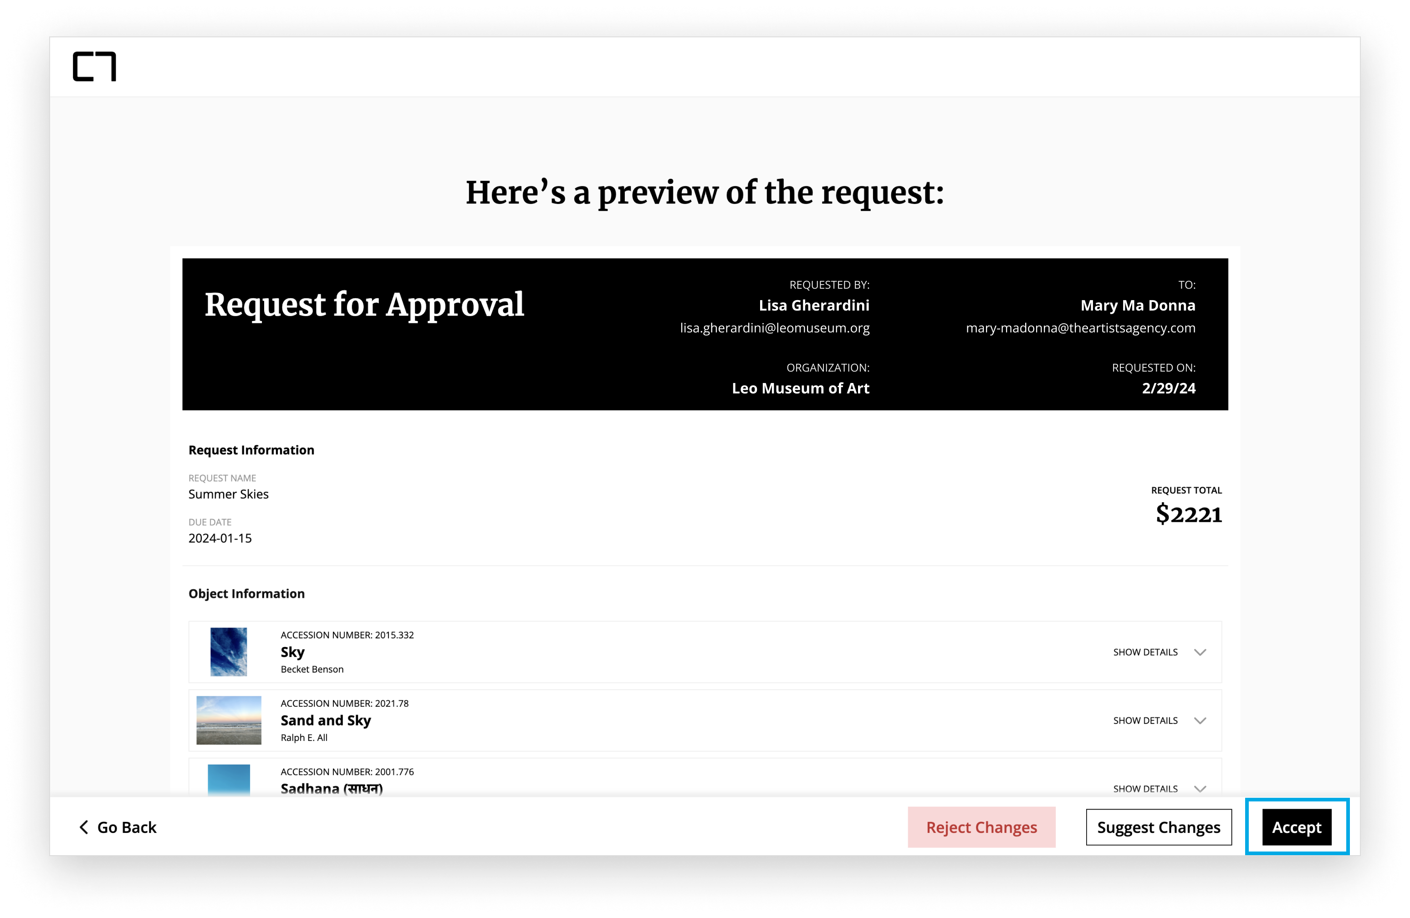Open the Sand and Sky beach thumbnail
The height and width of the screenshot is (918, 1410).
click(229, 720)
